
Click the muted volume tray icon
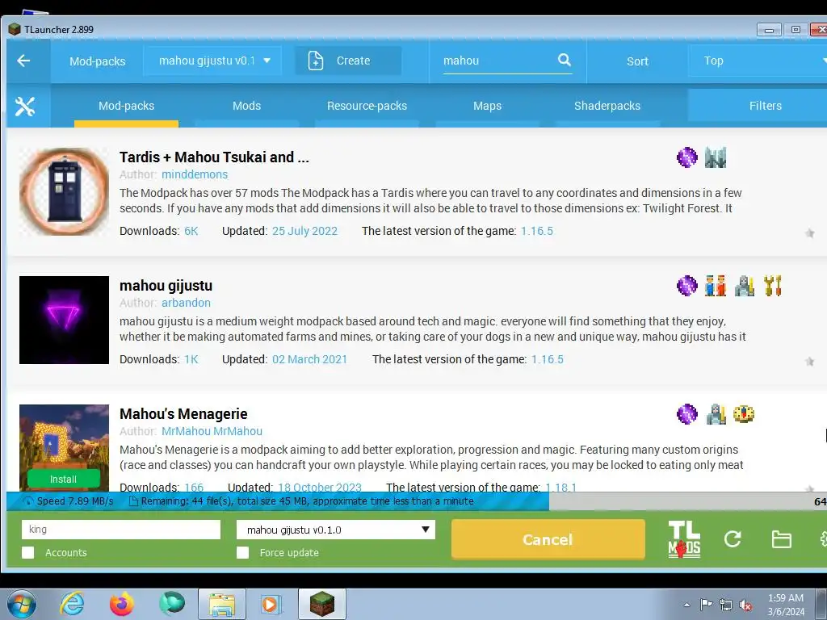tap(745, 605)
